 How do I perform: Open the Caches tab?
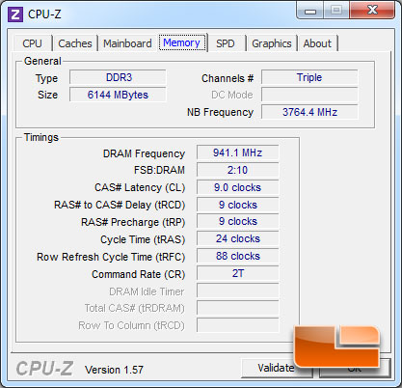pyautogui.click(x=75, y=43)
